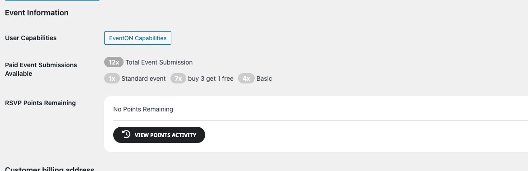Click the Paid Event Submissions Available label

(x=41, y=69)
